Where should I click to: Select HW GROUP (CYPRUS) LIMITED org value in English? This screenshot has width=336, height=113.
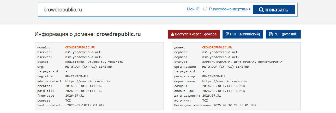[x=88, y=67]
